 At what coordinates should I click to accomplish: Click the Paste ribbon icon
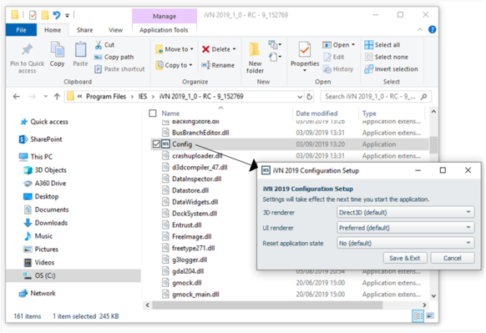(x=81, y=50)
